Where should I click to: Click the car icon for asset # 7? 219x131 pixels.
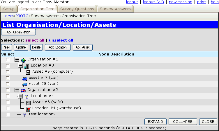[25, 78]
